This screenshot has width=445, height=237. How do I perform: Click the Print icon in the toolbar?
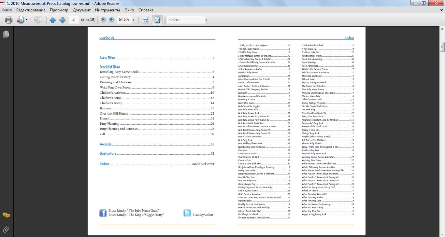pos(9,20)
